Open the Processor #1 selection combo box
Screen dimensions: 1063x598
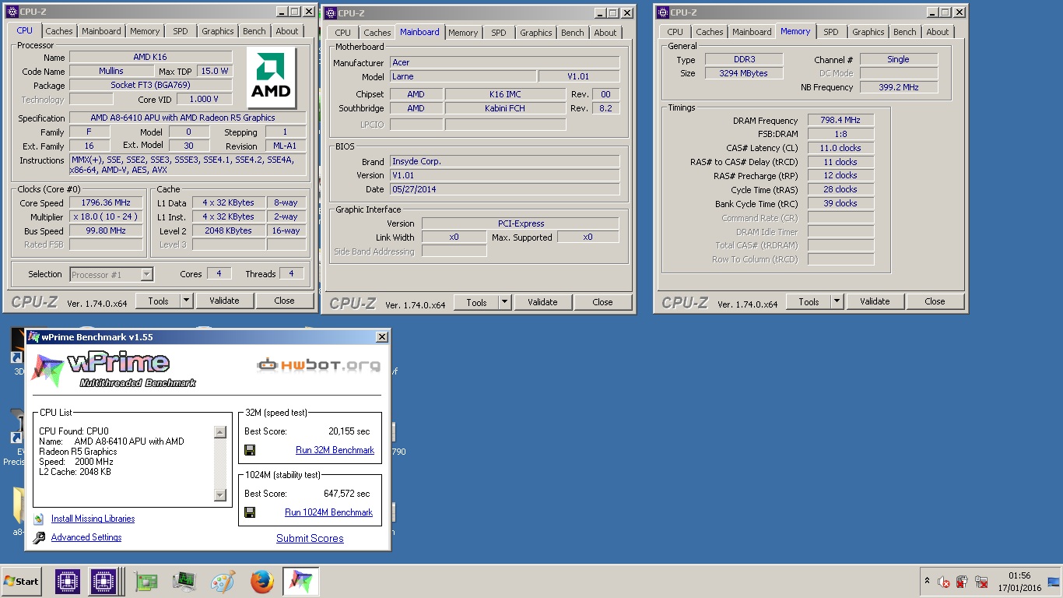111,274
